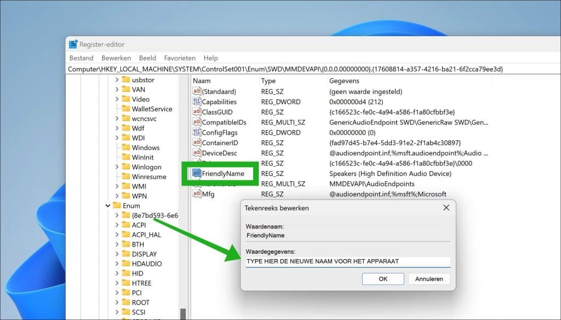Click the WDI folder icon
The width and height of the screenshot is (561, 320).
click(x=126, y=138)
